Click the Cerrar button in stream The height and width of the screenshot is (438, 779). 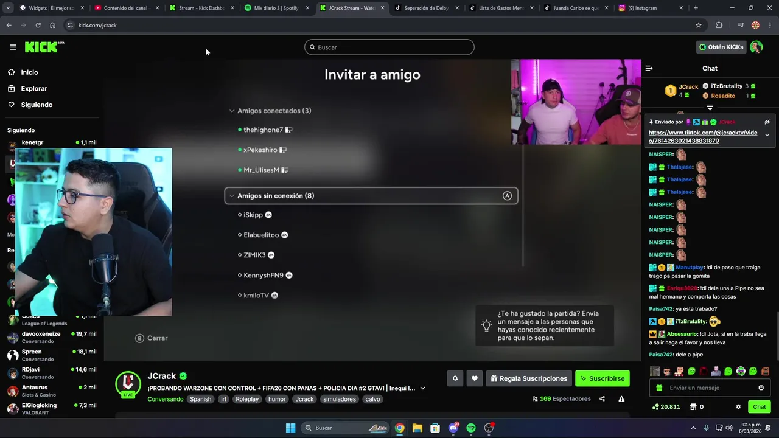(x=152, y=338)
